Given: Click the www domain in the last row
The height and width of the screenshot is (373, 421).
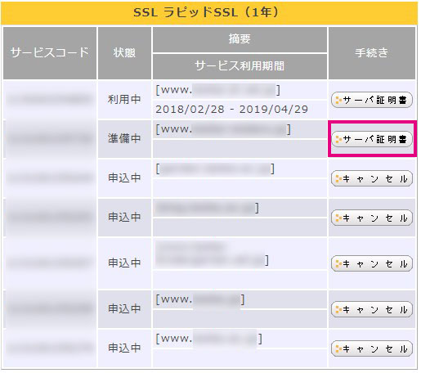Looking at the screenshot, I should pos(208,339).
